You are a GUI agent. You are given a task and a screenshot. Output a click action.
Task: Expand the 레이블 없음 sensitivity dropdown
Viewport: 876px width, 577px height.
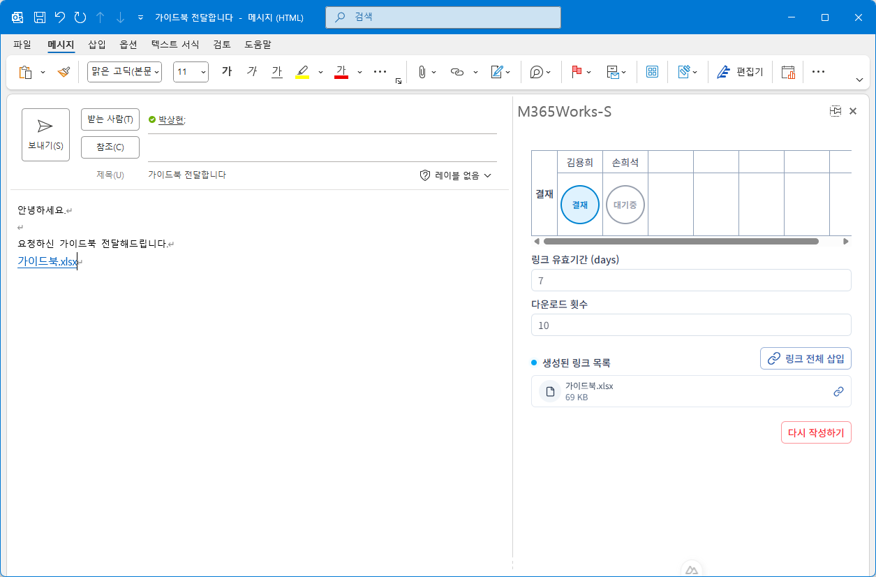tap(456, 175)
